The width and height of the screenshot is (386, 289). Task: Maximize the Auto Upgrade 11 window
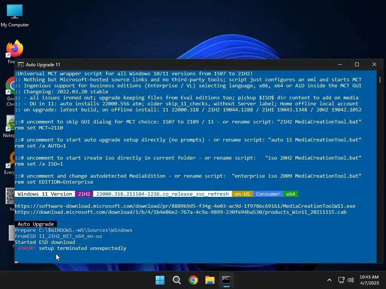tap(357, 64)
